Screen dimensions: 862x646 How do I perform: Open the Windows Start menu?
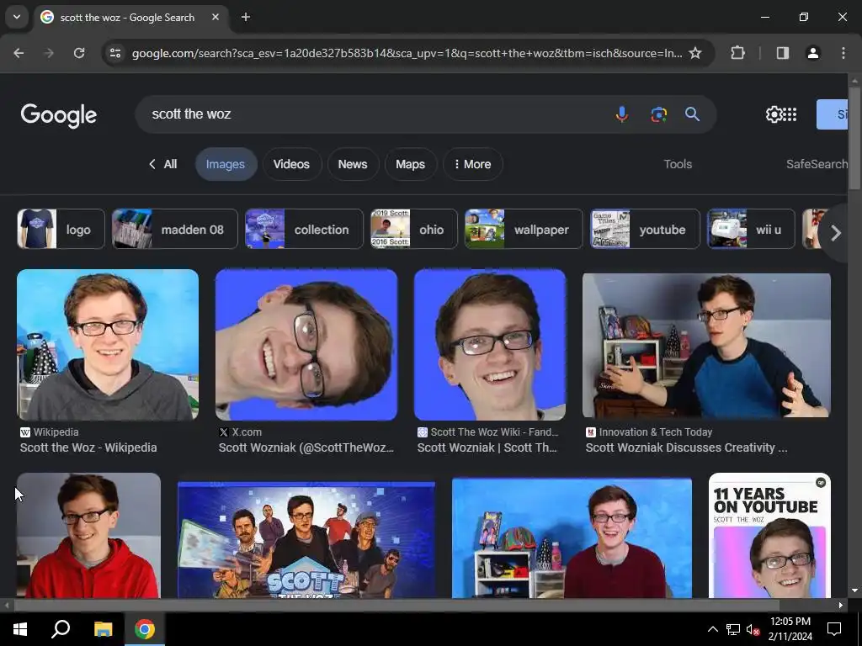(20, 629)
